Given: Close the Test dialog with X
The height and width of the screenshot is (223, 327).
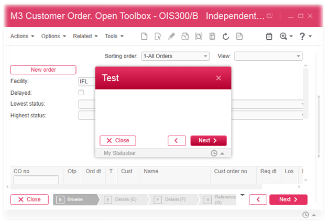Looking at the screenshot, I should point(219,78).
